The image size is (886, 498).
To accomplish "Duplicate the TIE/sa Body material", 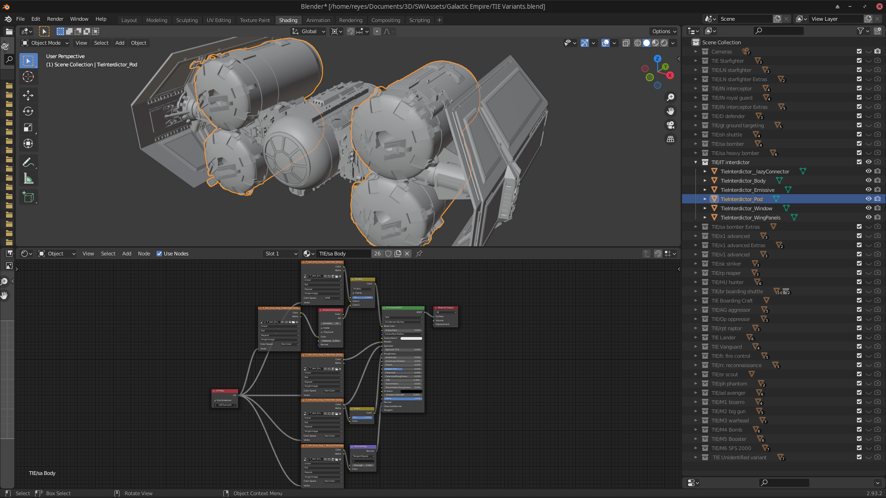I will click(398, 254).
